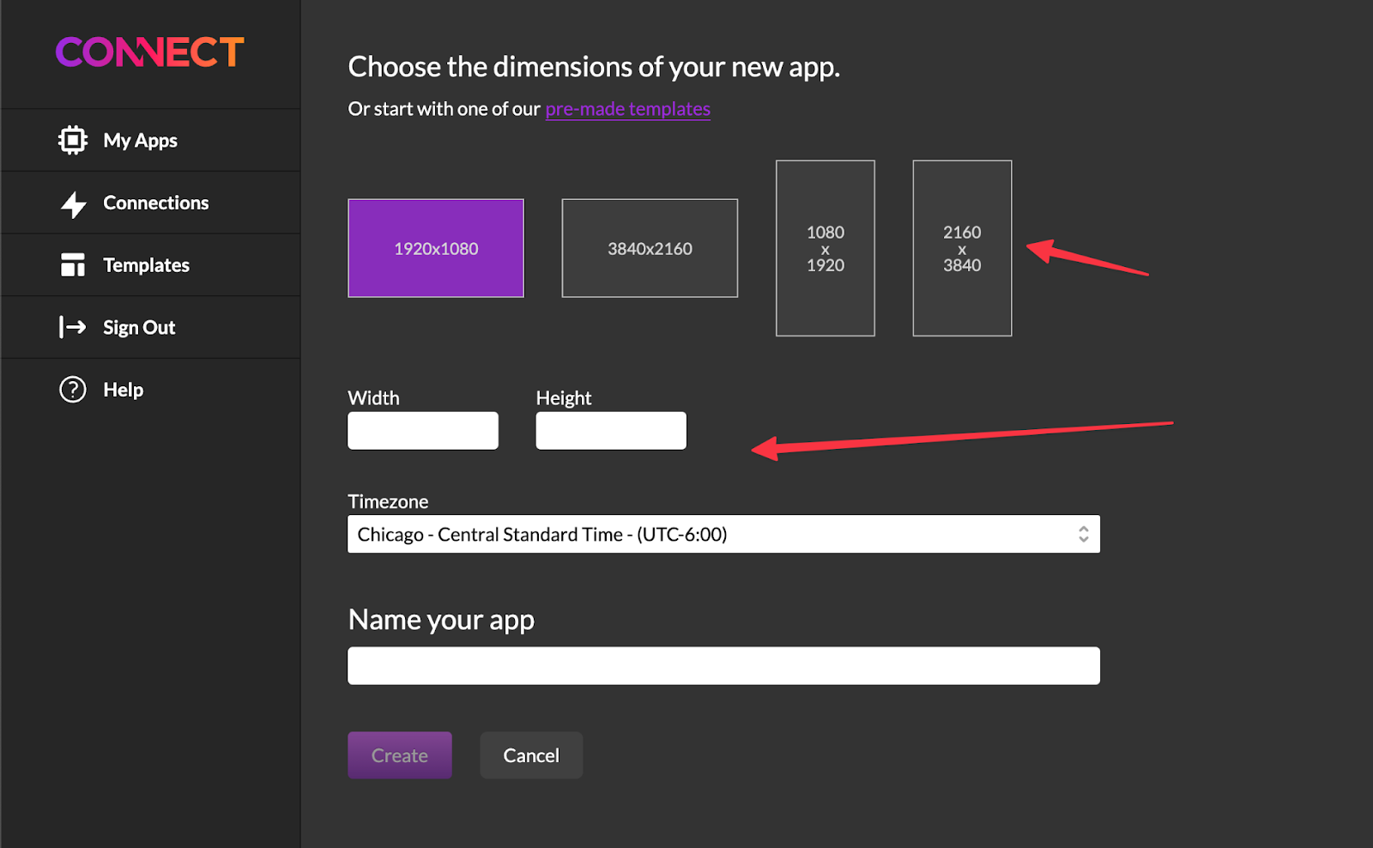This screenshot has height=848, width=1373.
Task: Select the portrait 1080x1920 dimension
Action: pyautogui.click(x=825, y=248)
